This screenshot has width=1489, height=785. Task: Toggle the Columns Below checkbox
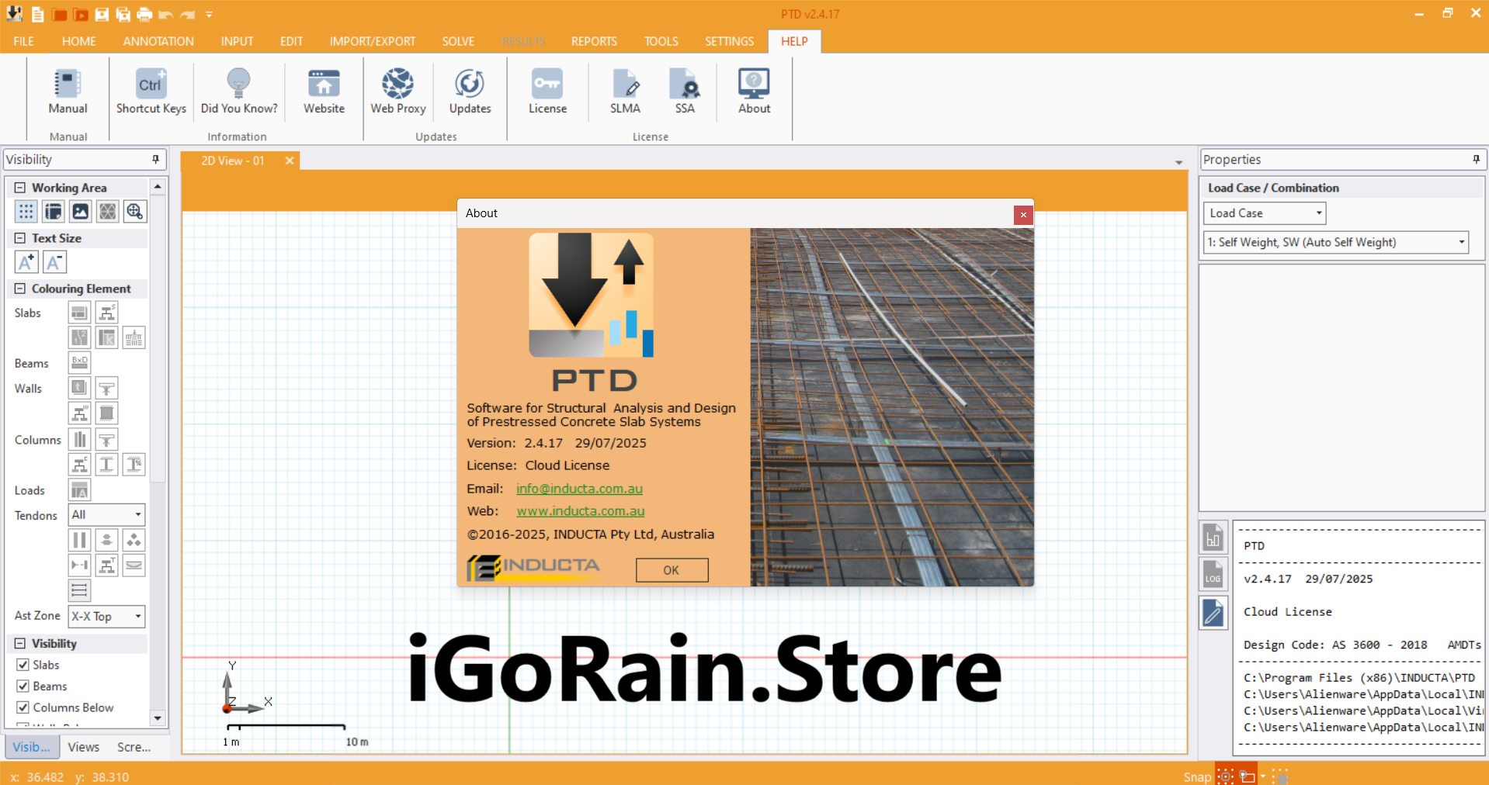pyautogui.click(x=23, y=707)
